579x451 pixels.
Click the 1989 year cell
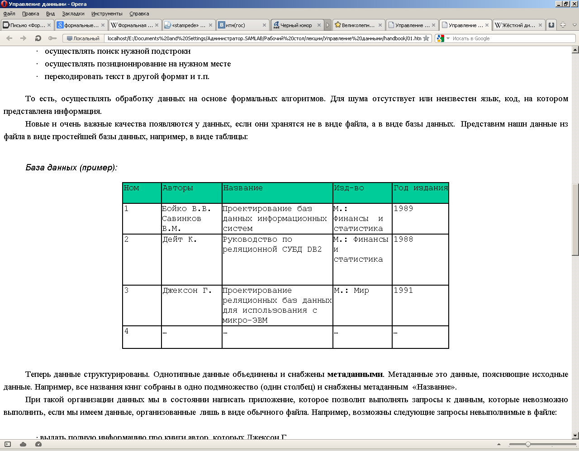[x=420, y=218]
